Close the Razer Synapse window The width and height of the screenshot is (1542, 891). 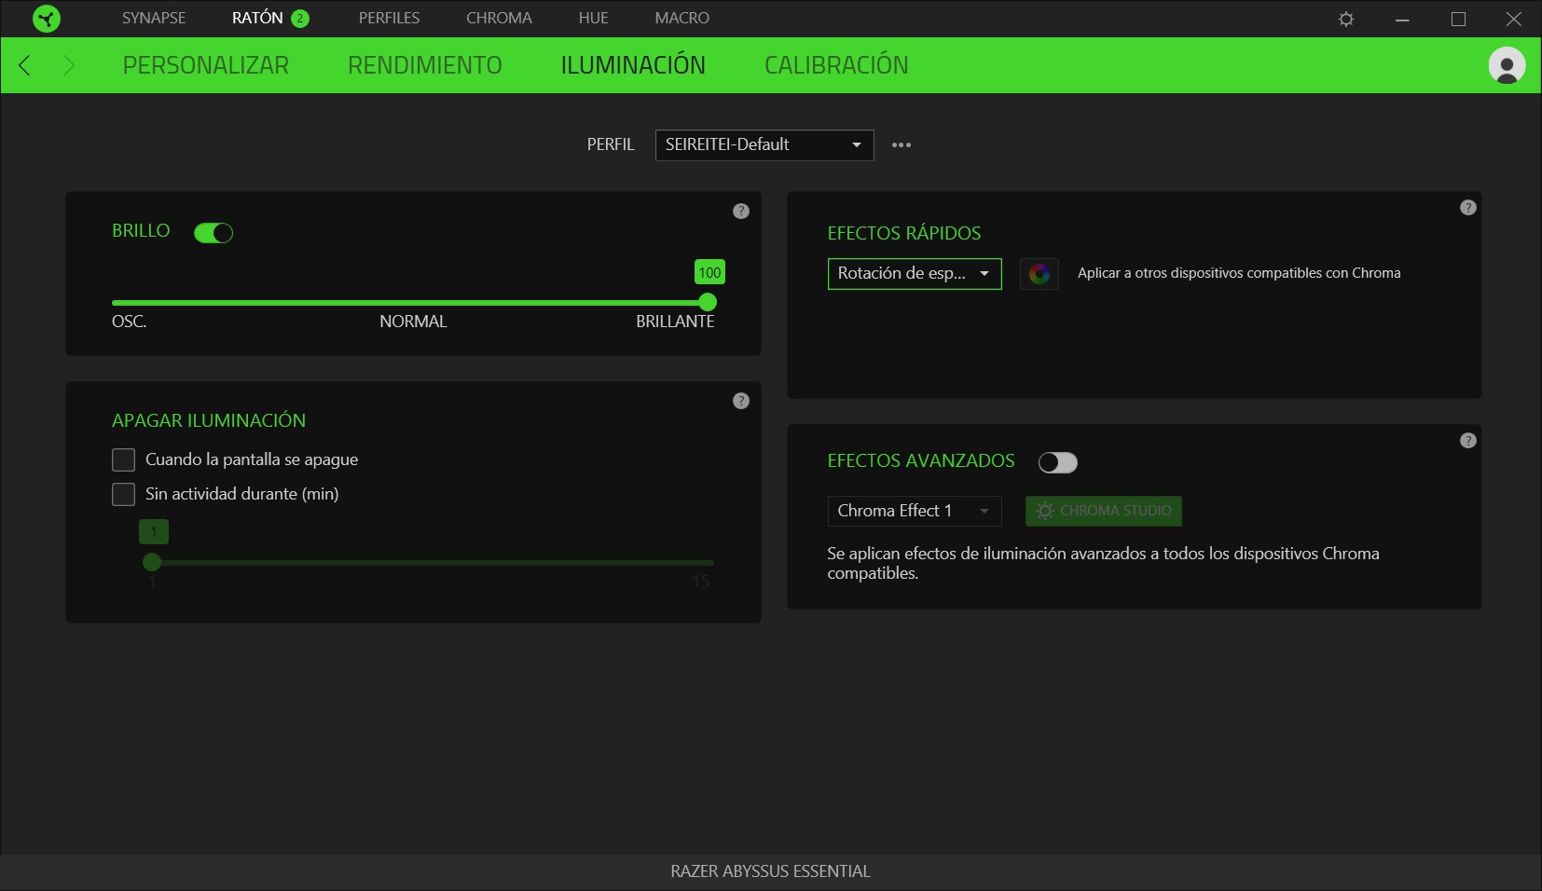pyautogui.click(x=1514, y=19)
